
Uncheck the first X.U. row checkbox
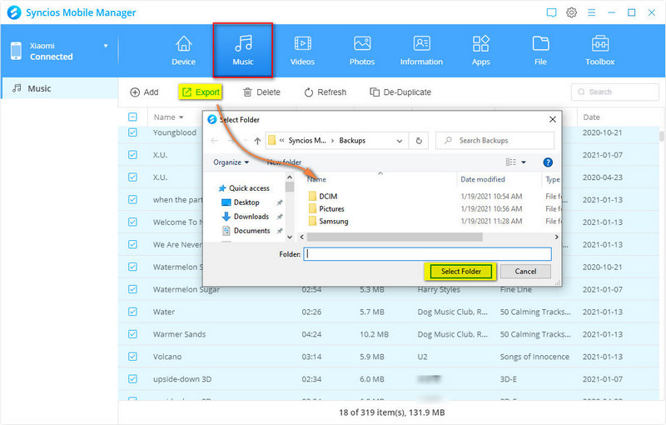(x=132, y=155)
